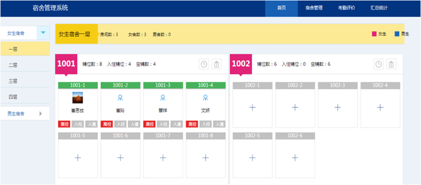This screenshot has height=185, width=421.
Task: Click the pink 女生 legend swatch
Action: point(374,34)
